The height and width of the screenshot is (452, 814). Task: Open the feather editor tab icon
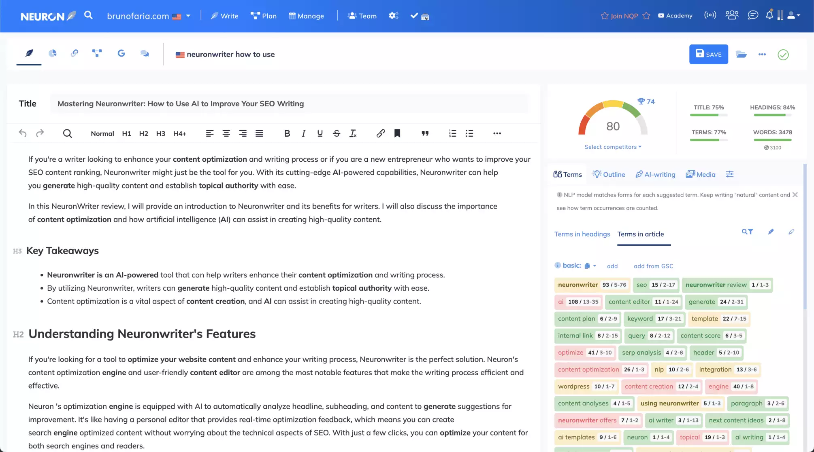point(29,53)
